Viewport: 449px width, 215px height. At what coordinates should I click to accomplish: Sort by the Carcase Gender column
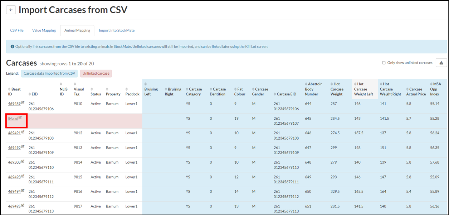click(x=260, y=92)
